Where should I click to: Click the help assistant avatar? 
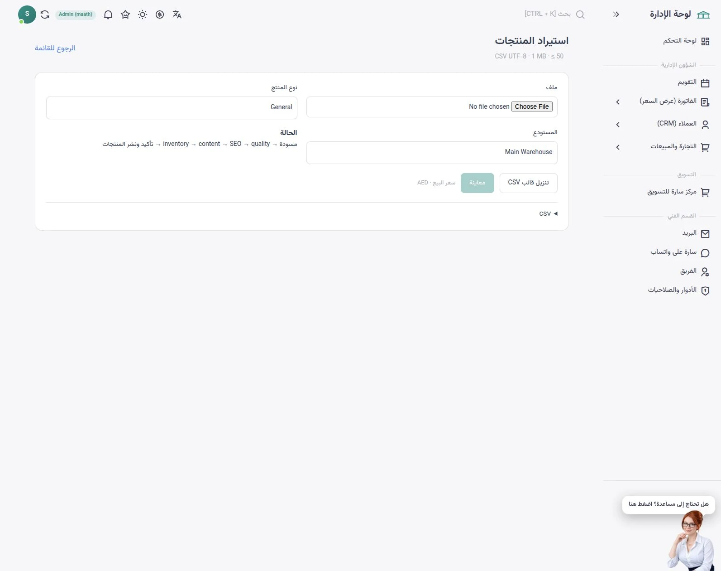[x=692, y=541]
